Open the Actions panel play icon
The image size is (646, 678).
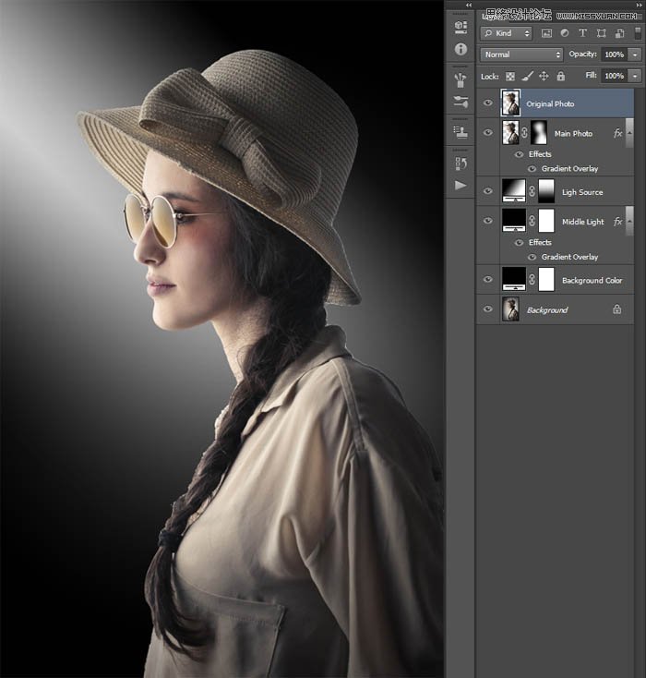click(461, 186)
